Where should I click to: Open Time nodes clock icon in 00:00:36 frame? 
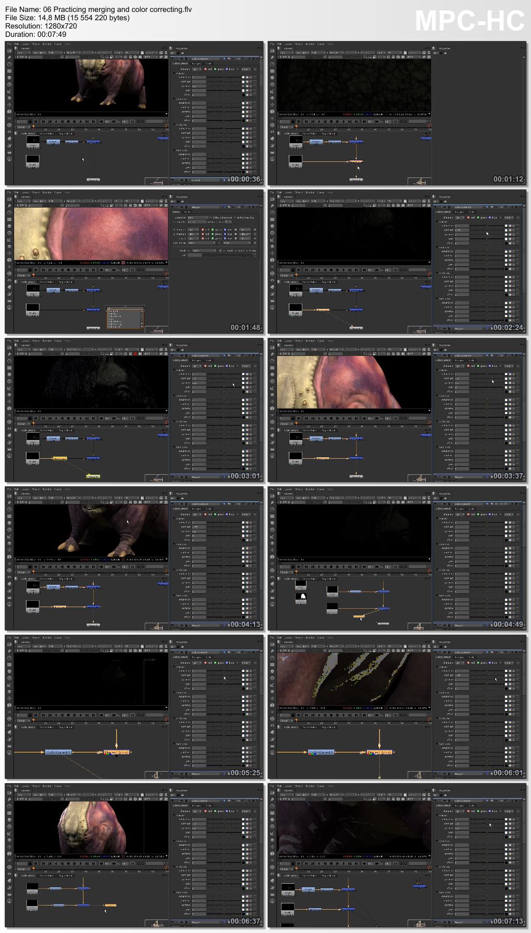point(9,64)
